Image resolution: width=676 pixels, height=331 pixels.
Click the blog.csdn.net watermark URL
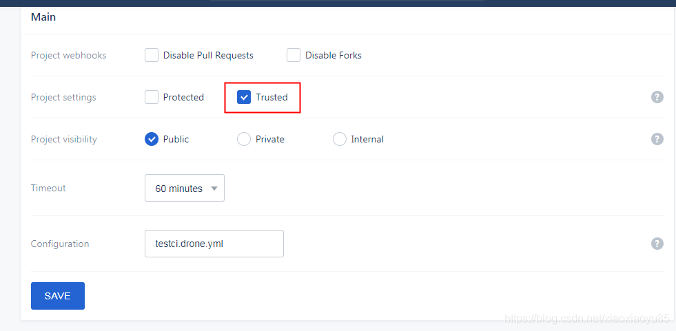click(586, 319)
